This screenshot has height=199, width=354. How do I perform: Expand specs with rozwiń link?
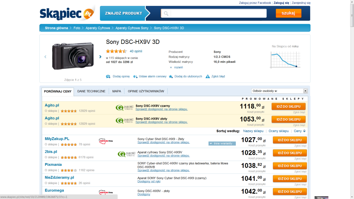point(179,67)
